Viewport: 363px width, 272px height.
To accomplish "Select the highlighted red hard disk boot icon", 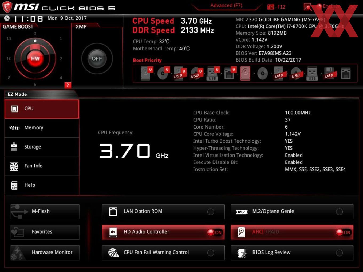I will point(245,73).
